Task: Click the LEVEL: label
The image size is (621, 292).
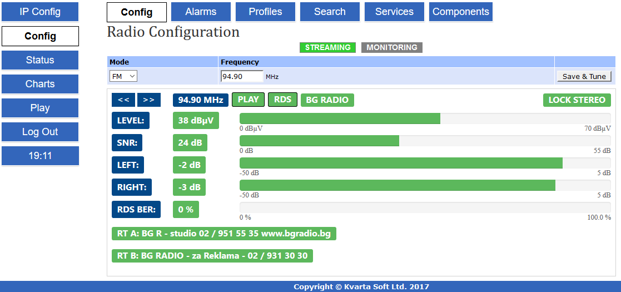Action: click(x=131, y=121)
